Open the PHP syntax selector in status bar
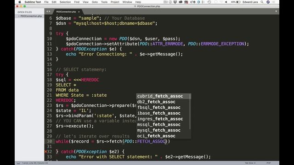294x165 pixels. 268,163
